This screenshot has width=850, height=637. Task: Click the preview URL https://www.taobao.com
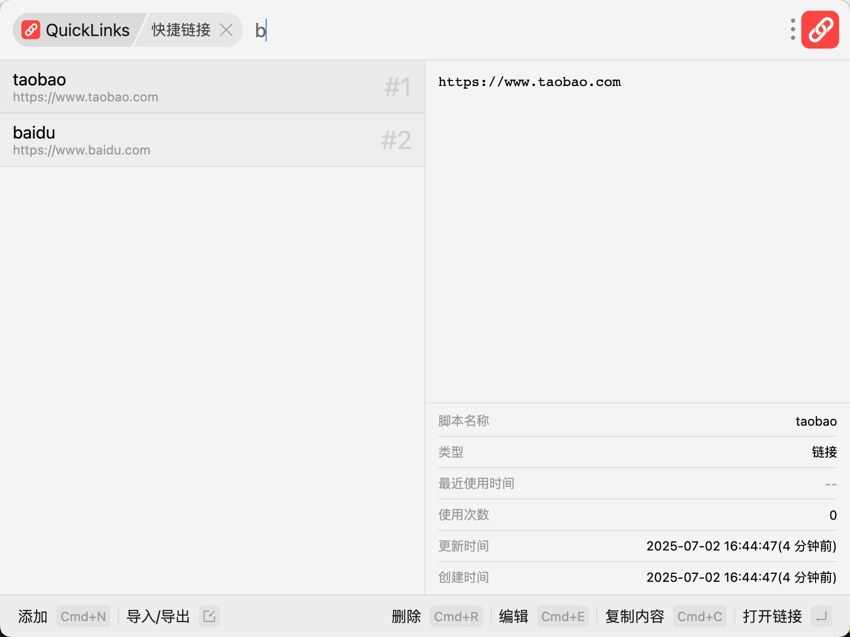click(530, 82)
